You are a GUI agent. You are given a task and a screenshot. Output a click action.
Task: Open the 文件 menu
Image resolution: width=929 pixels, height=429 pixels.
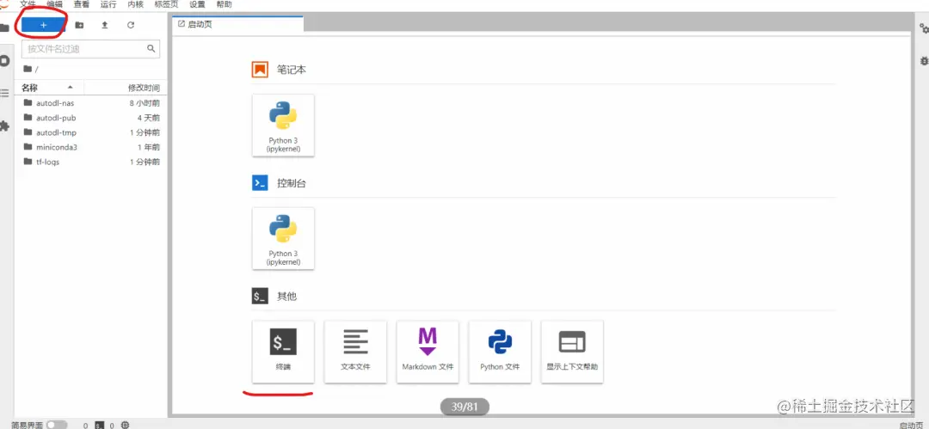click(28, 4)
